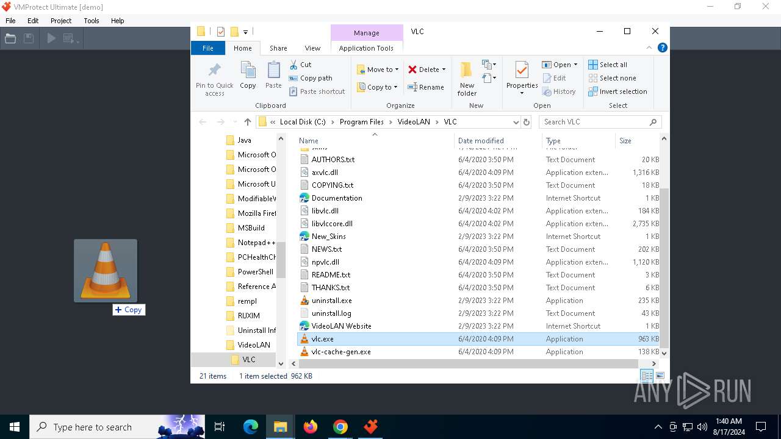This screenshot has height=439, width=781.
Task: Click Rename in Organize group
Action: (426, 87)
